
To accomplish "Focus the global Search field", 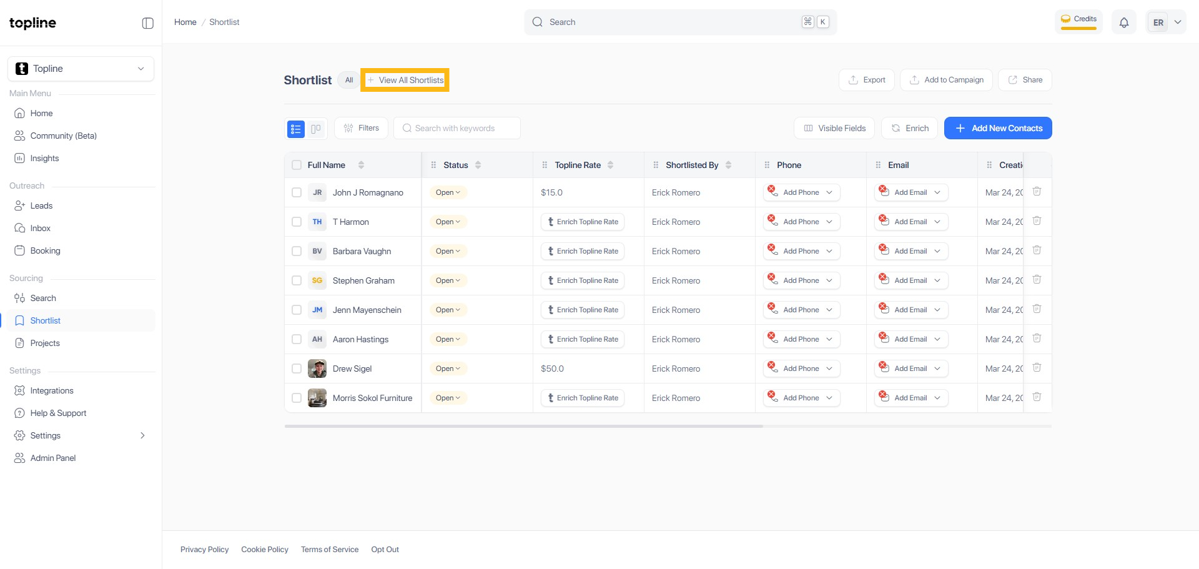I will pyautogui.click(x=681, y=22).
